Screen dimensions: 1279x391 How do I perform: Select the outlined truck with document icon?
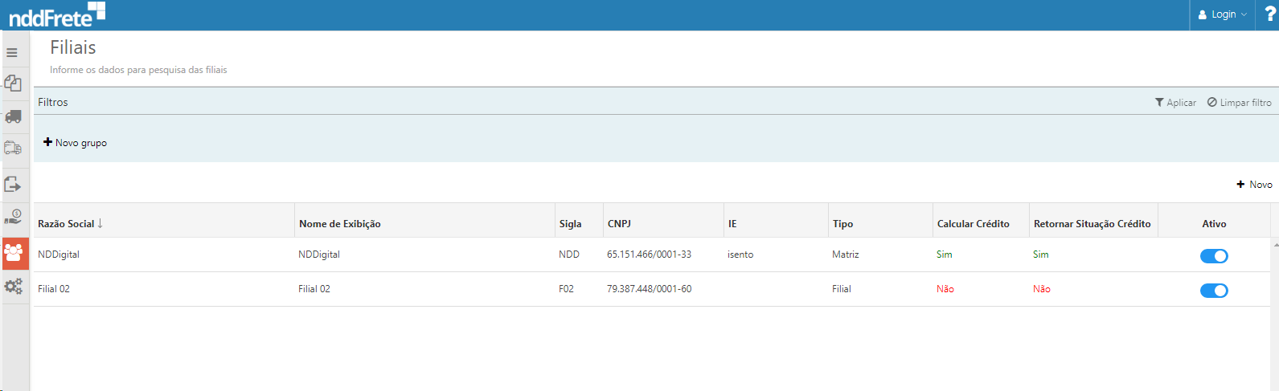pyautogui.click(x=13, y=149)
